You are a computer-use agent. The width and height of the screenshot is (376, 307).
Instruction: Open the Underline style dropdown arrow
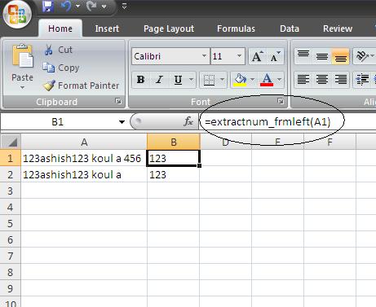192,80
